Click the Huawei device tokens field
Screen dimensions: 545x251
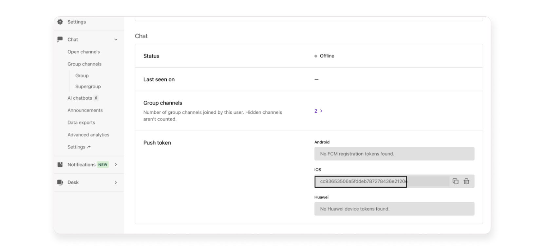[394, 209]
